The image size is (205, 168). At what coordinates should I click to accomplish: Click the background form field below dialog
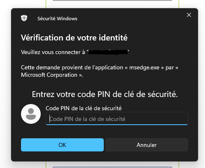pyautogui.click(x=112, y=167)
